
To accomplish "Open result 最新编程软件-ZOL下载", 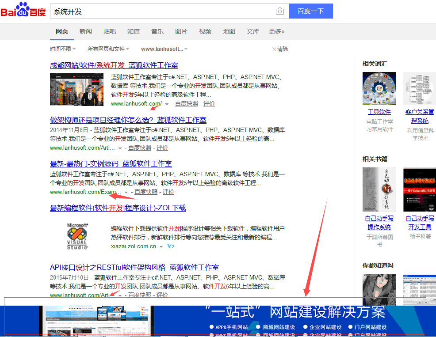I will point(118,208).
